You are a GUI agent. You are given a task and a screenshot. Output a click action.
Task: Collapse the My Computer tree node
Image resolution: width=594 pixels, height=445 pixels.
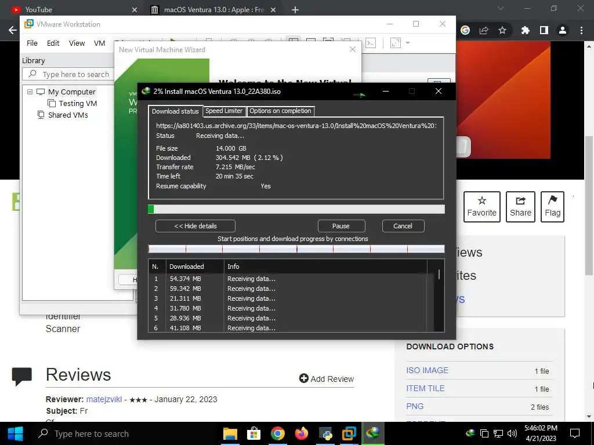30,92
